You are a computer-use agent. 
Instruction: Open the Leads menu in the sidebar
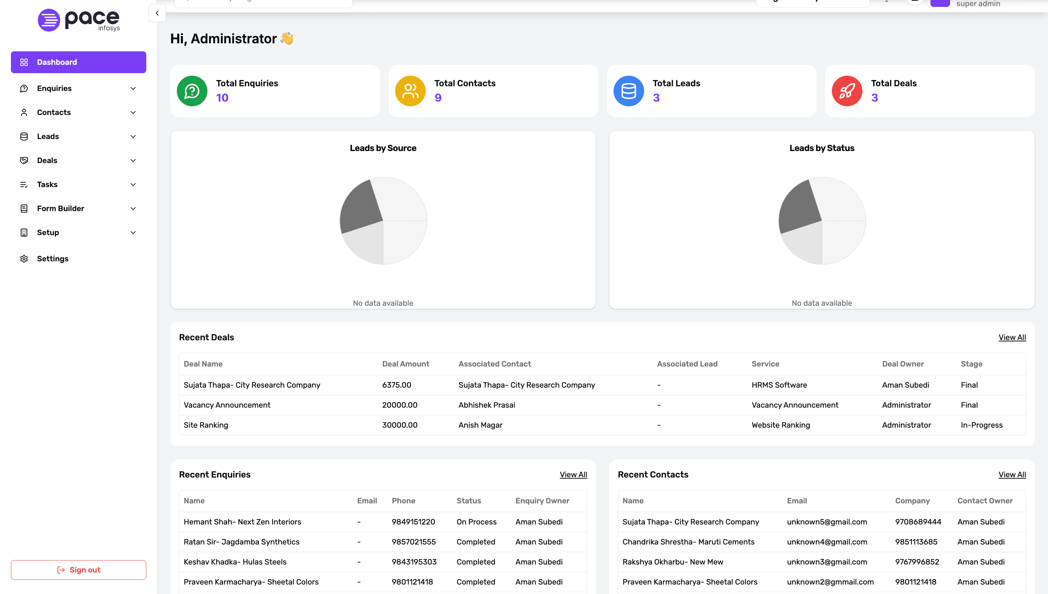[x=48, y=136]
